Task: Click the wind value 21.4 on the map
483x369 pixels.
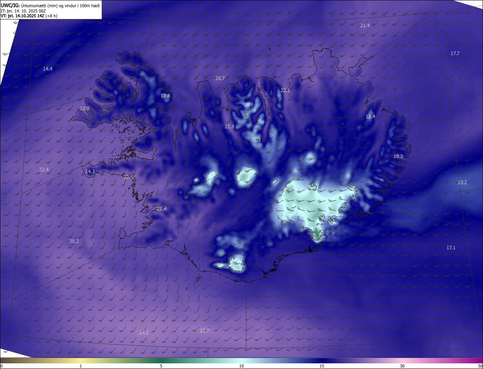Action: pos(365,25)
